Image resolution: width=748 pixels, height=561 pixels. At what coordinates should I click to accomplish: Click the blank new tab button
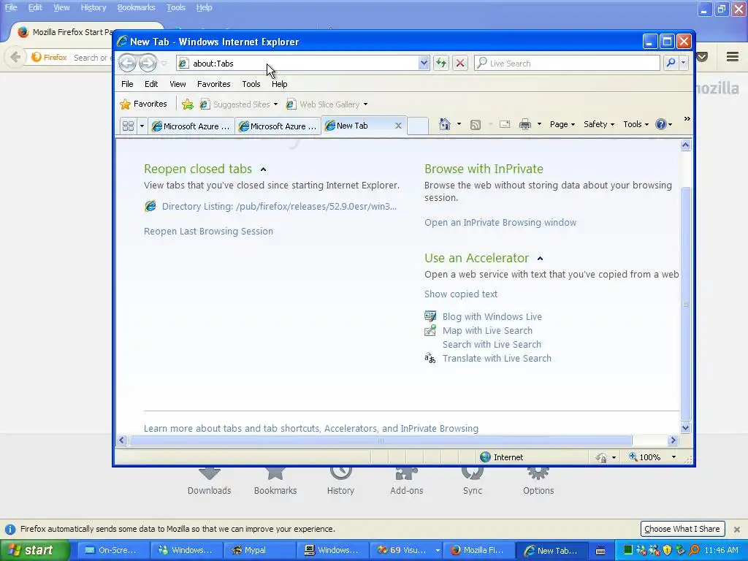[417, 126]
